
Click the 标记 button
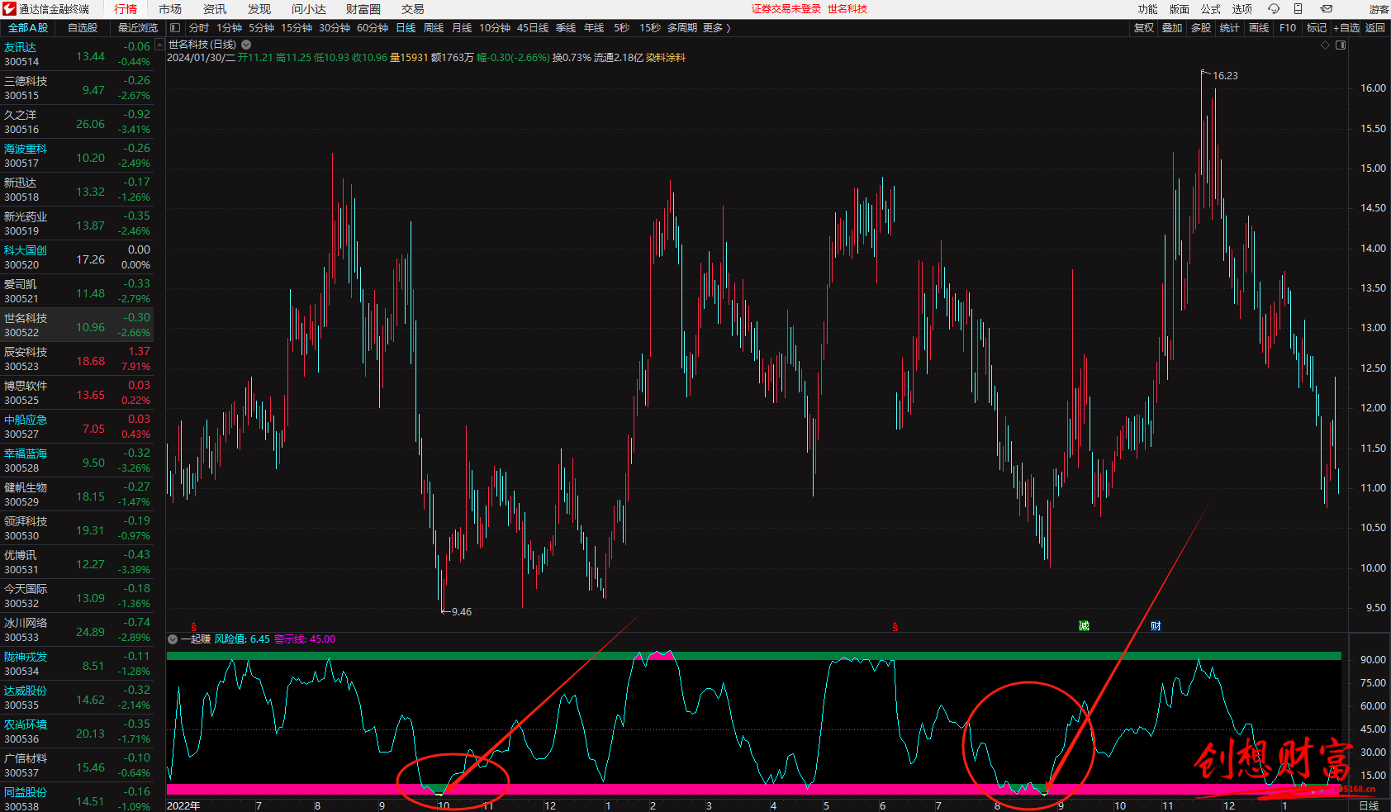[x=1317, y=28]
